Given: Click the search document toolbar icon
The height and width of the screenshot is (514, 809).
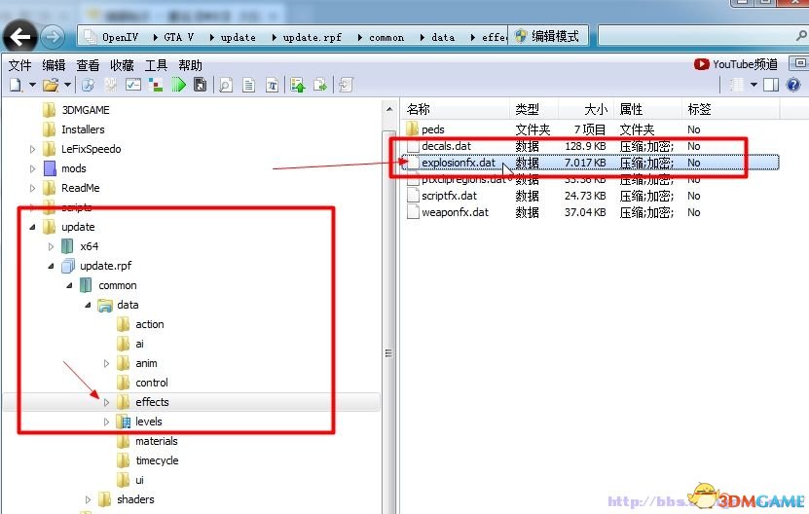Looking at the screenshot, I should (226, 85).
